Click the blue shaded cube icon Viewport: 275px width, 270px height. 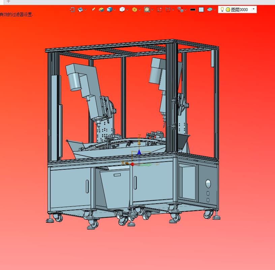(x=110, y=9)
